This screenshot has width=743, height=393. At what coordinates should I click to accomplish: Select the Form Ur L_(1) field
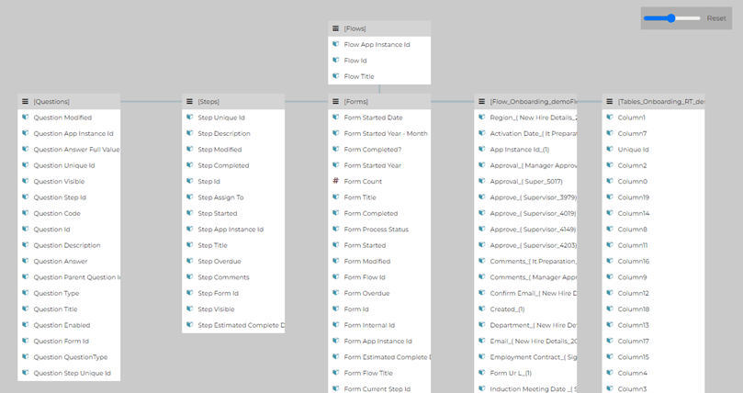coord(525,373)
